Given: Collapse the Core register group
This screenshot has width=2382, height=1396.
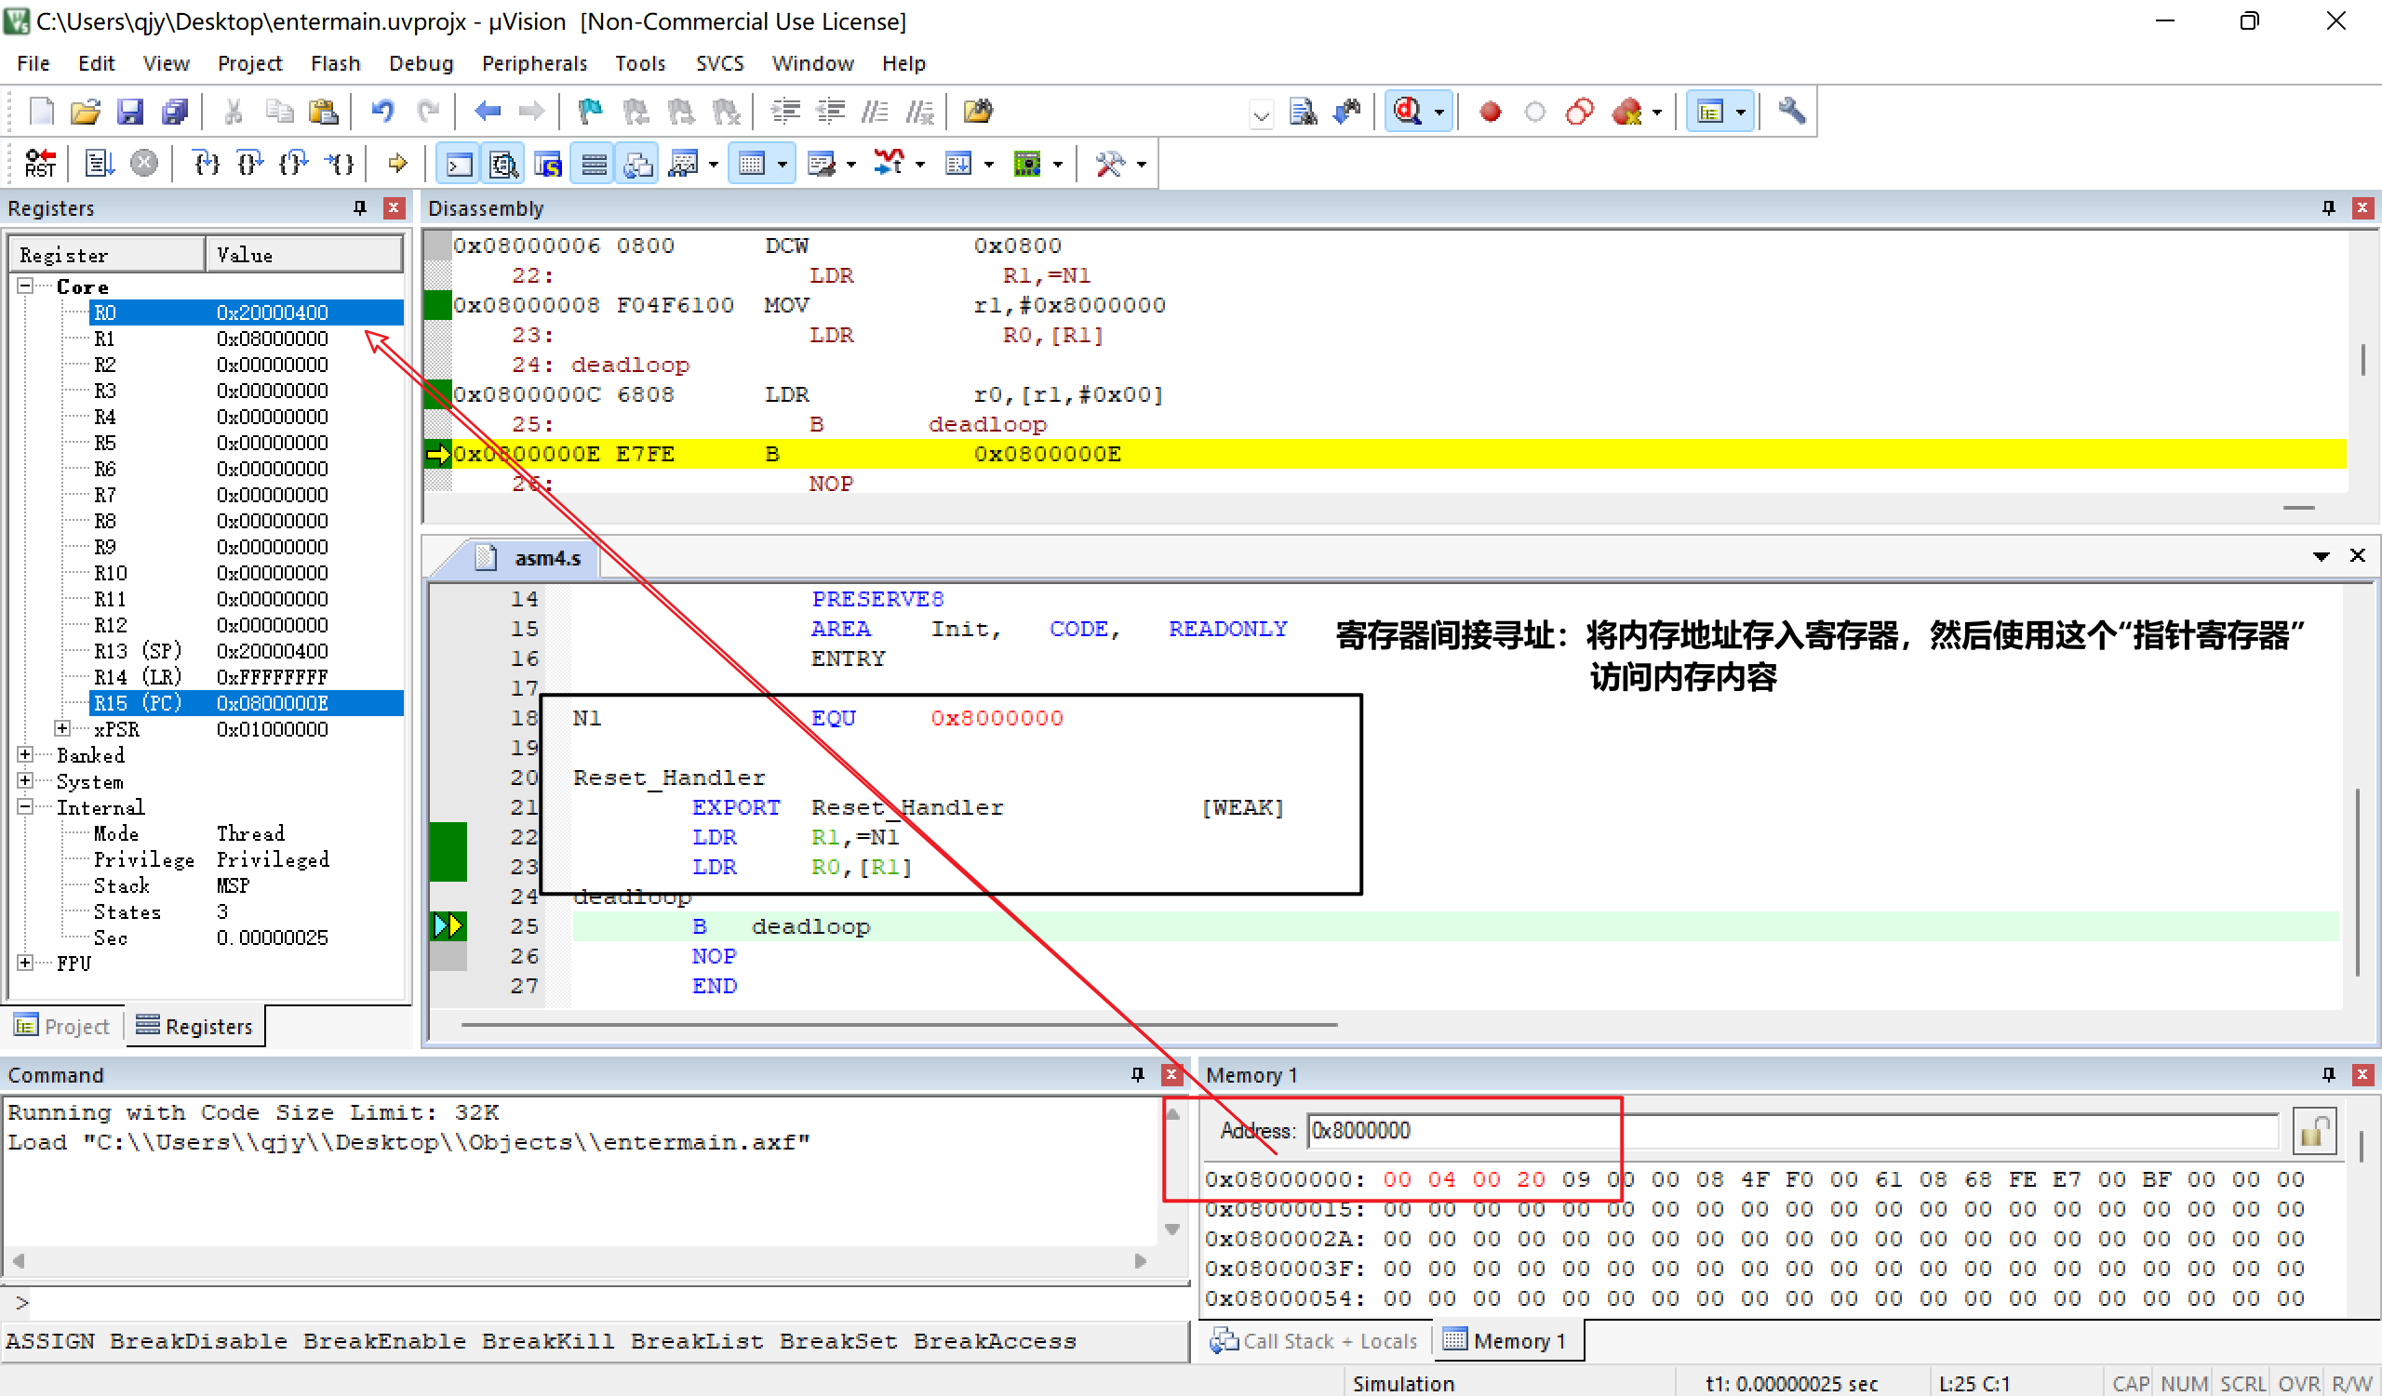Looking at the screenshot, I should (25, 286).
